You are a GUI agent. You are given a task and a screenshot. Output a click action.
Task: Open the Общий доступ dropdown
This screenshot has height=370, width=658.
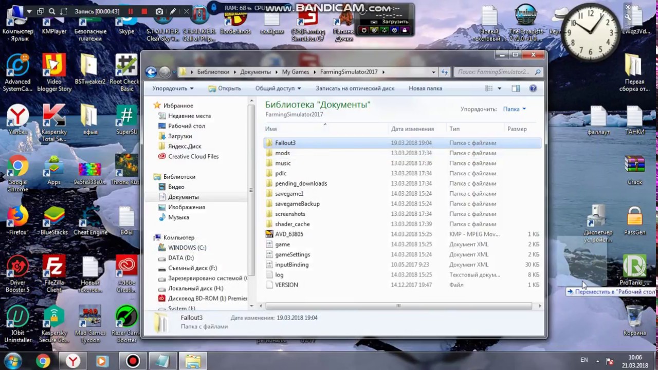[x=278, y=88]
